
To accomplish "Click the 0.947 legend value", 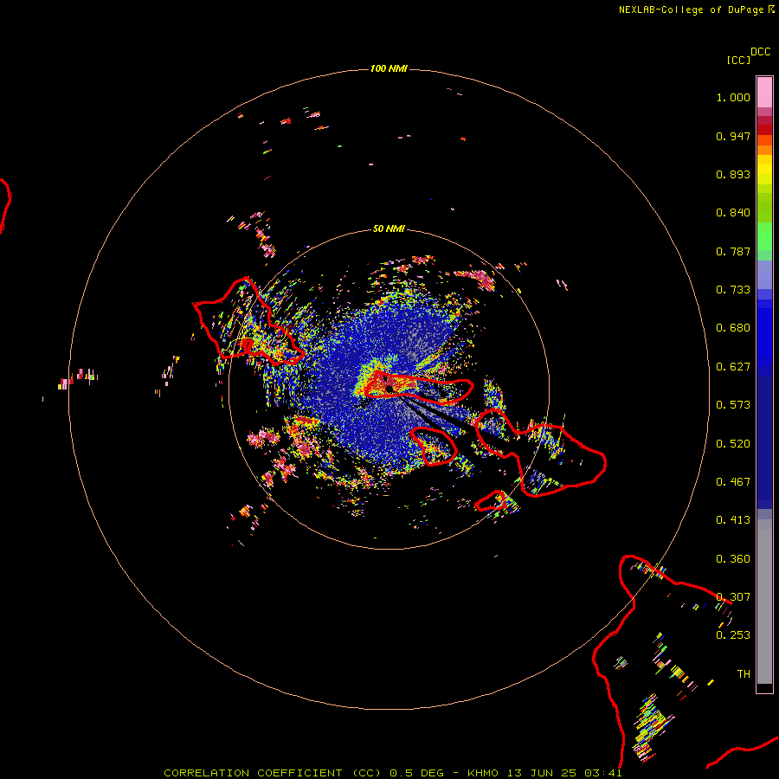I will 733,136.
